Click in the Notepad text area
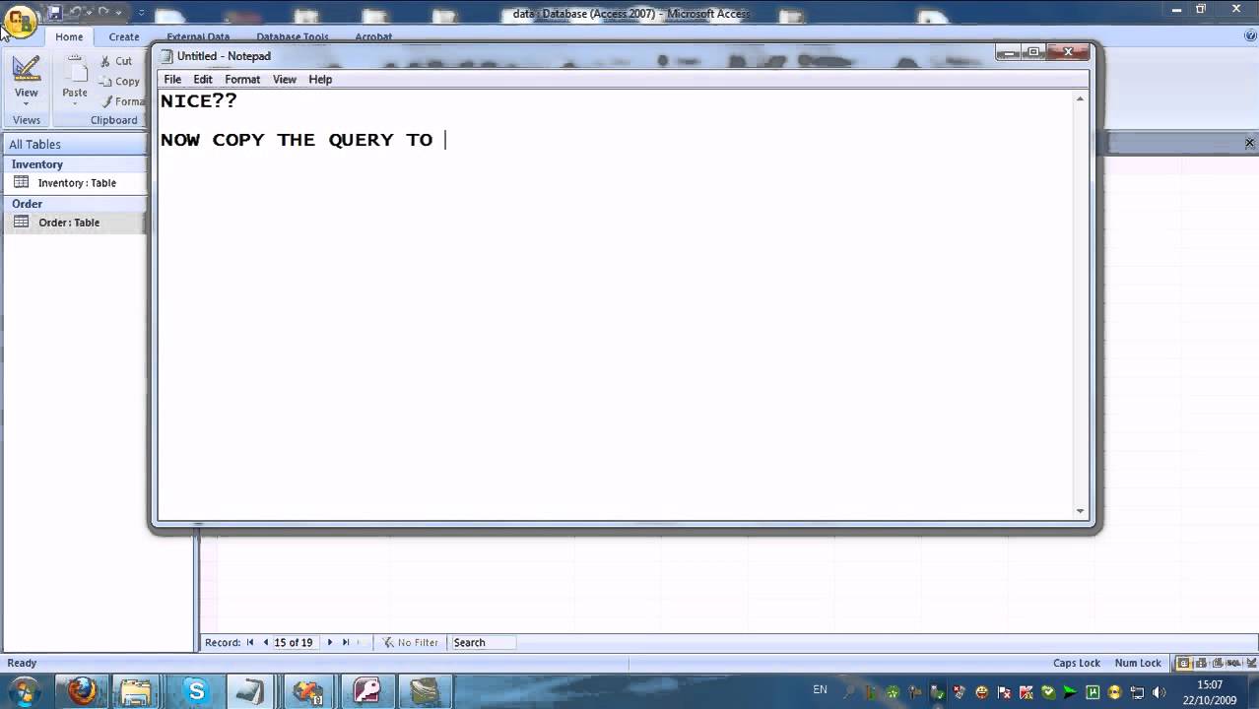The width and height of the screenshot is (1259, 709). [x=616, y=305]
